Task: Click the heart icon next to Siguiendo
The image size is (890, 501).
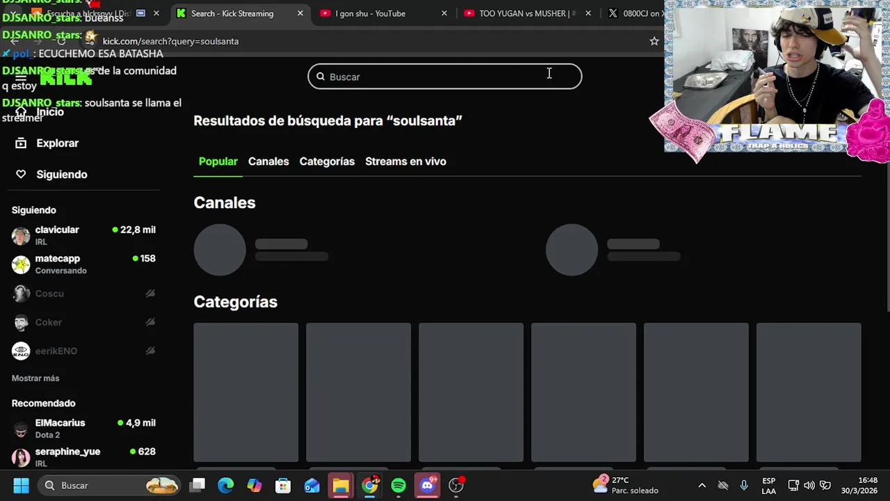Action: 21,174
